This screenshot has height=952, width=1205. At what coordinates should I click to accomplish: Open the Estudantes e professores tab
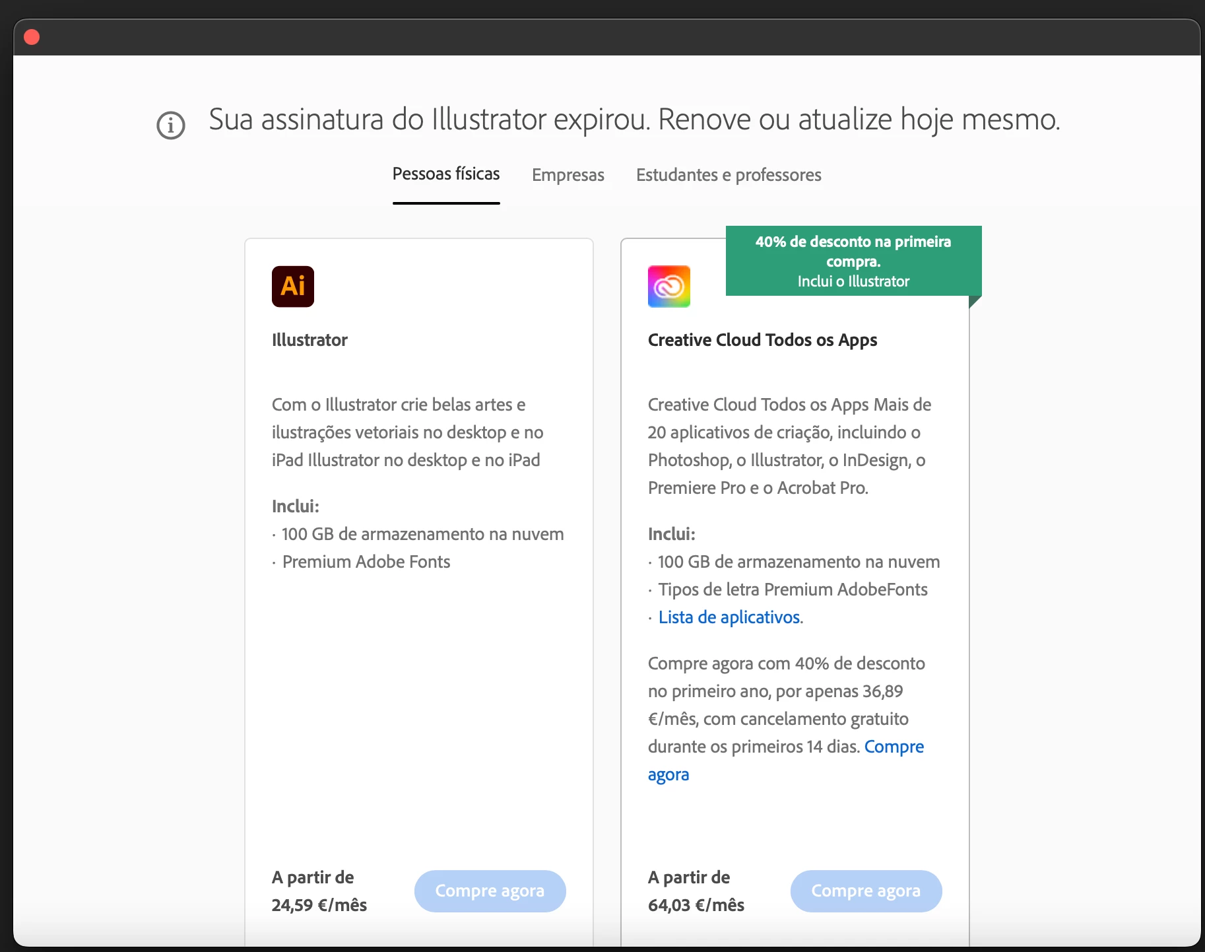(x=729, y=175)
